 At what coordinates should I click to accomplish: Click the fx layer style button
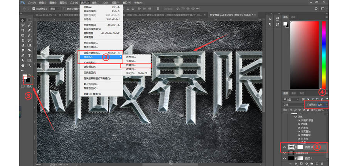click(296, 164)
